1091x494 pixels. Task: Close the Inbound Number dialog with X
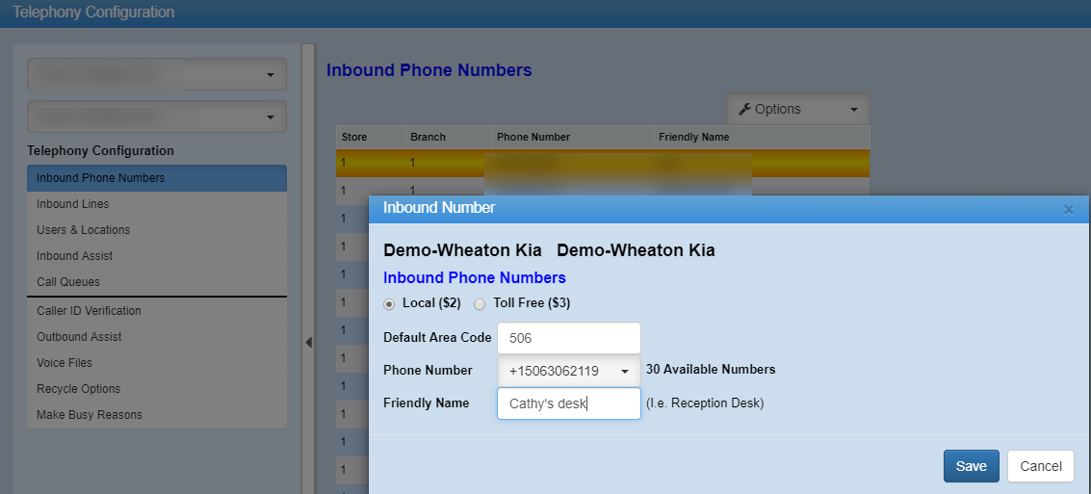1068,209
